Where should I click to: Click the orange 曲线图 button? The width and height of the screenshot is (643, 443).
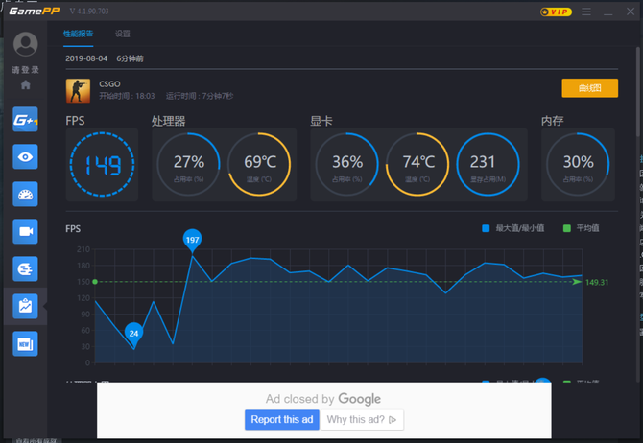[x=589, y=88]
